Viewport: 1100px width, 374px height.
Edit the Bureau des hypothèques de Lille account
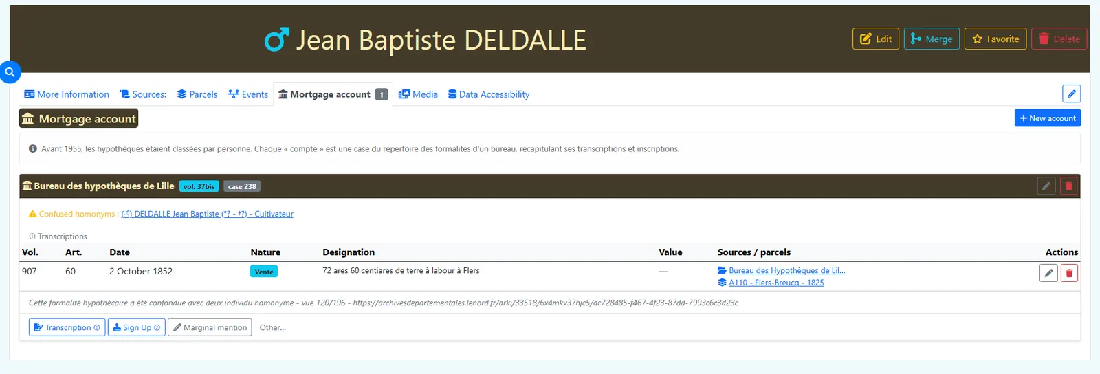tap(1046, 186)
